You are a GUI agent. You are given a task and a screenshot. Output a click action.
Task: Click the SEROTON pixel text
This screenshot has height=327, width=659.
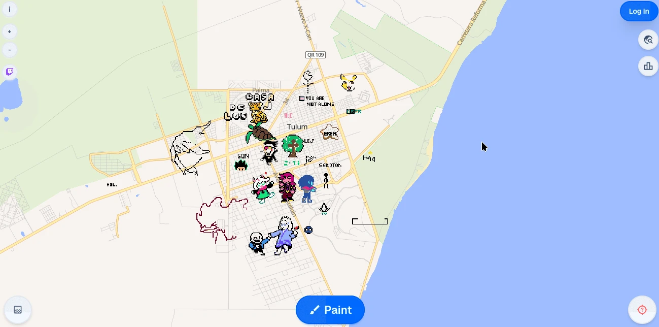(x=330, y=165)
